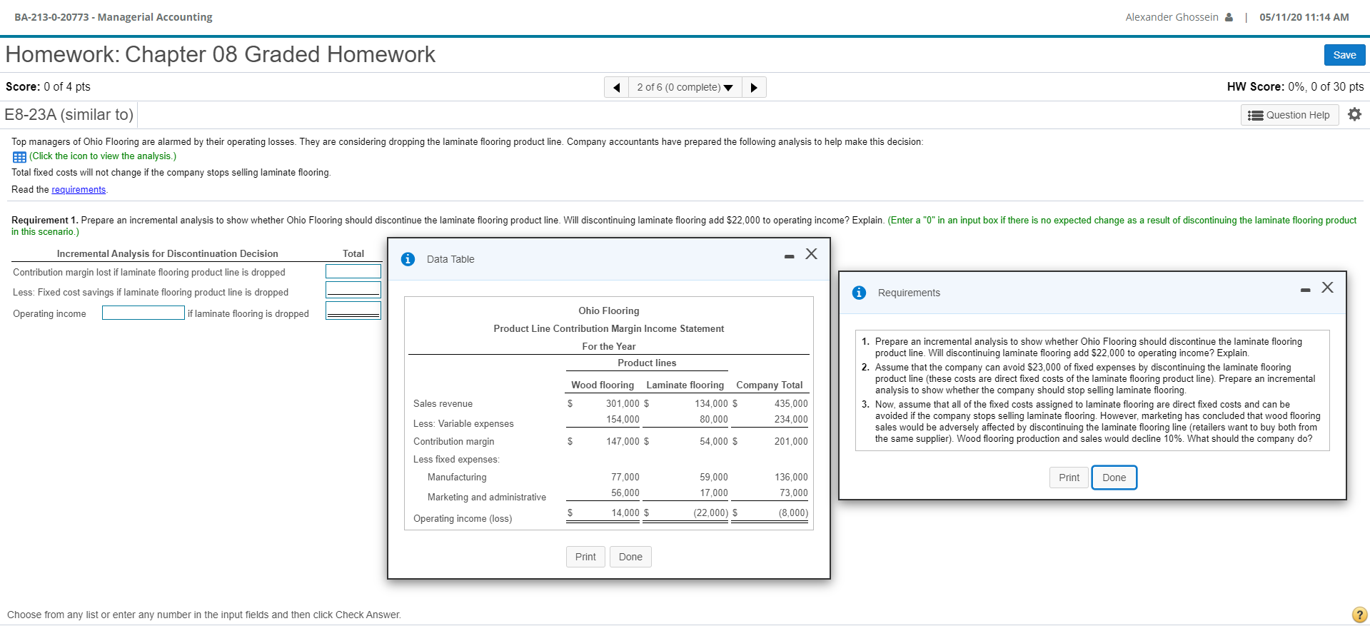Open Question Help menu

pos(1289,115)
